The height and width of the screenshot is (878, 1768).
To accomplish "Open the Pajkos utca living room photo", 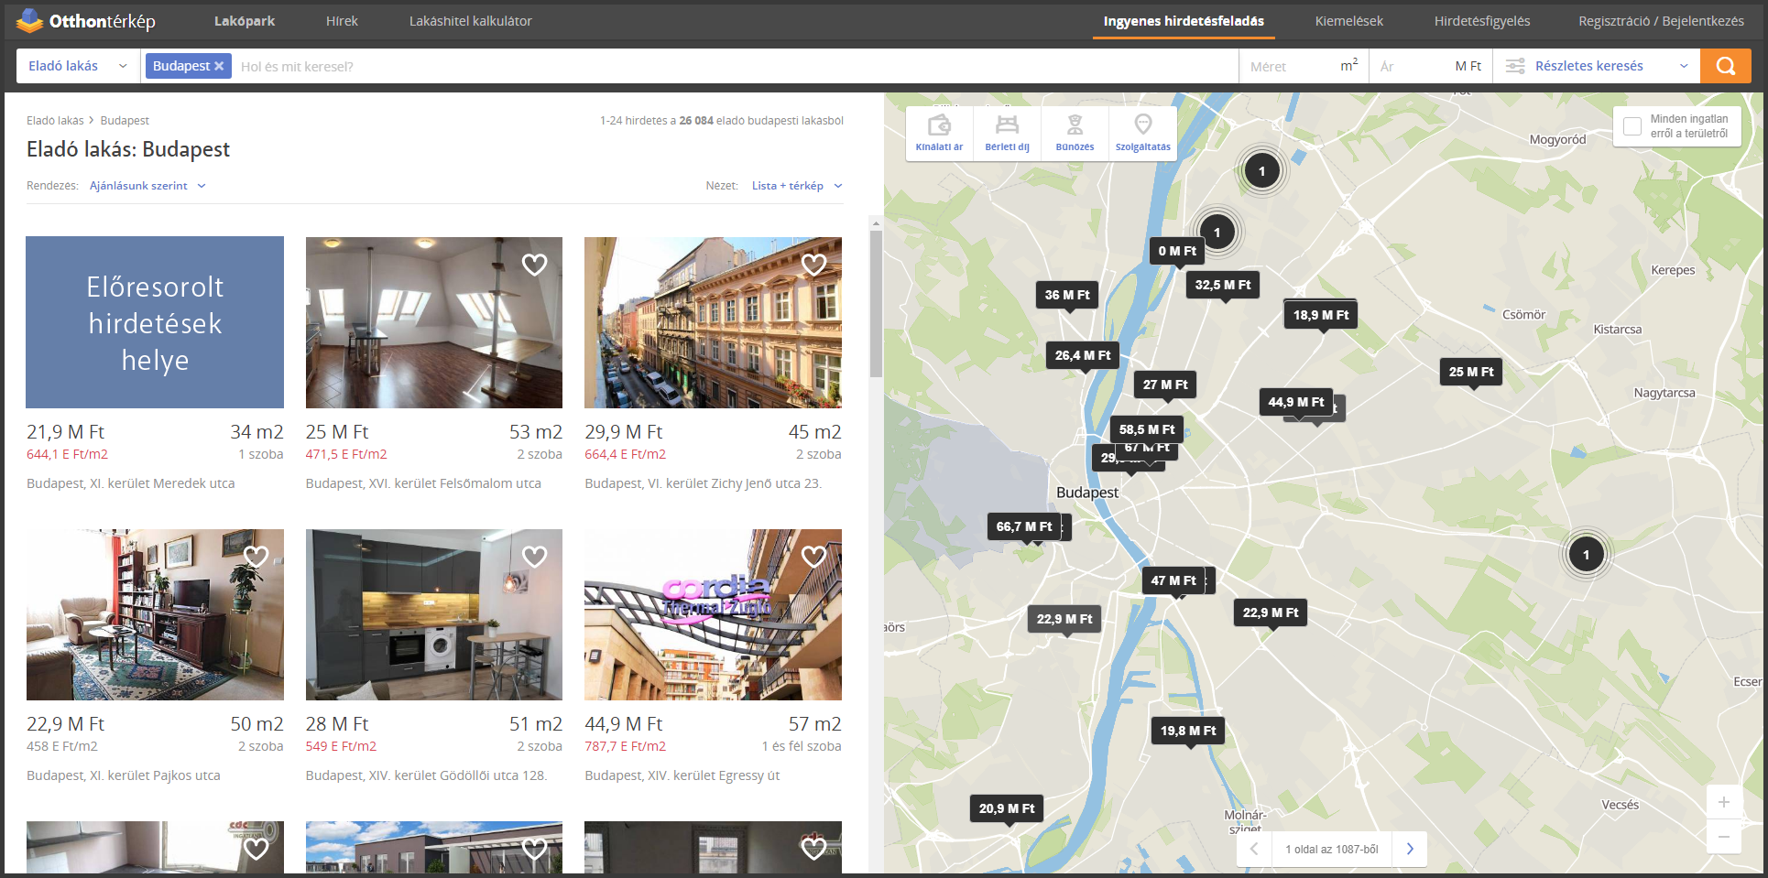I will click(155, 614).
